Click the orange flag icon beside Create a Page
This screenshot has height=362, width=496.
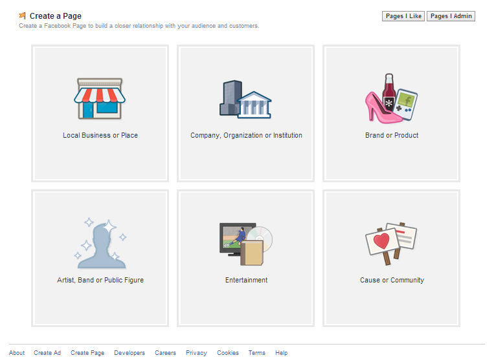(x=23, y=16)
